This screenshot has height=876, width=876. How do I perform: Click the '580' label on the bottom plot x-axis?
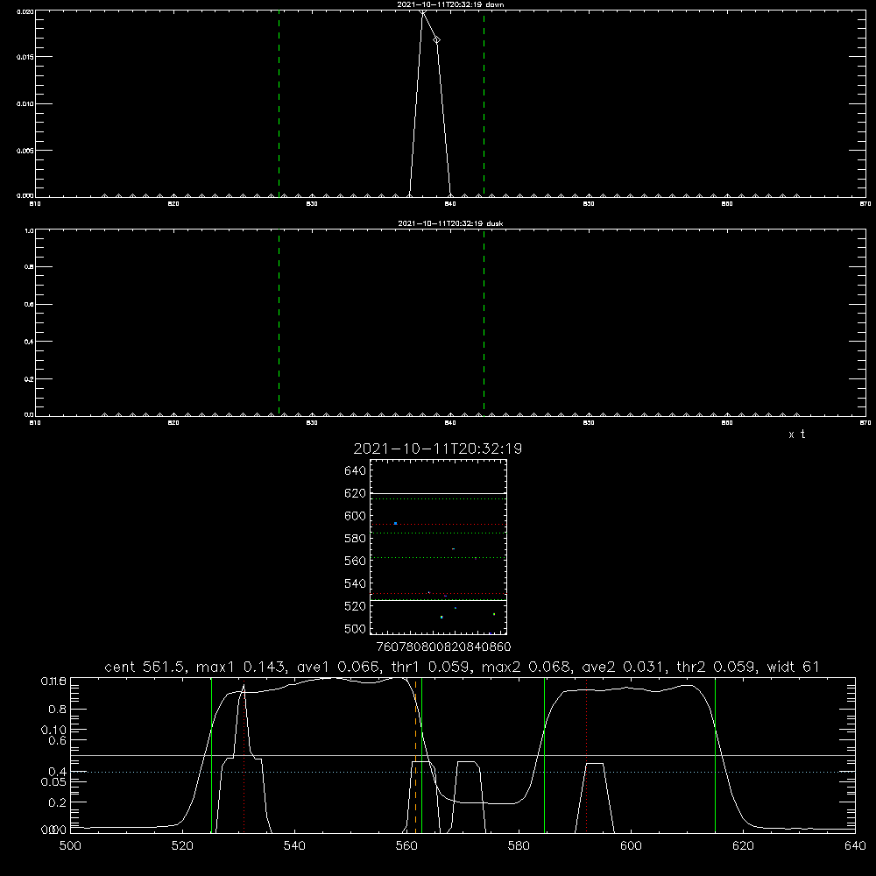coord(519,846)
